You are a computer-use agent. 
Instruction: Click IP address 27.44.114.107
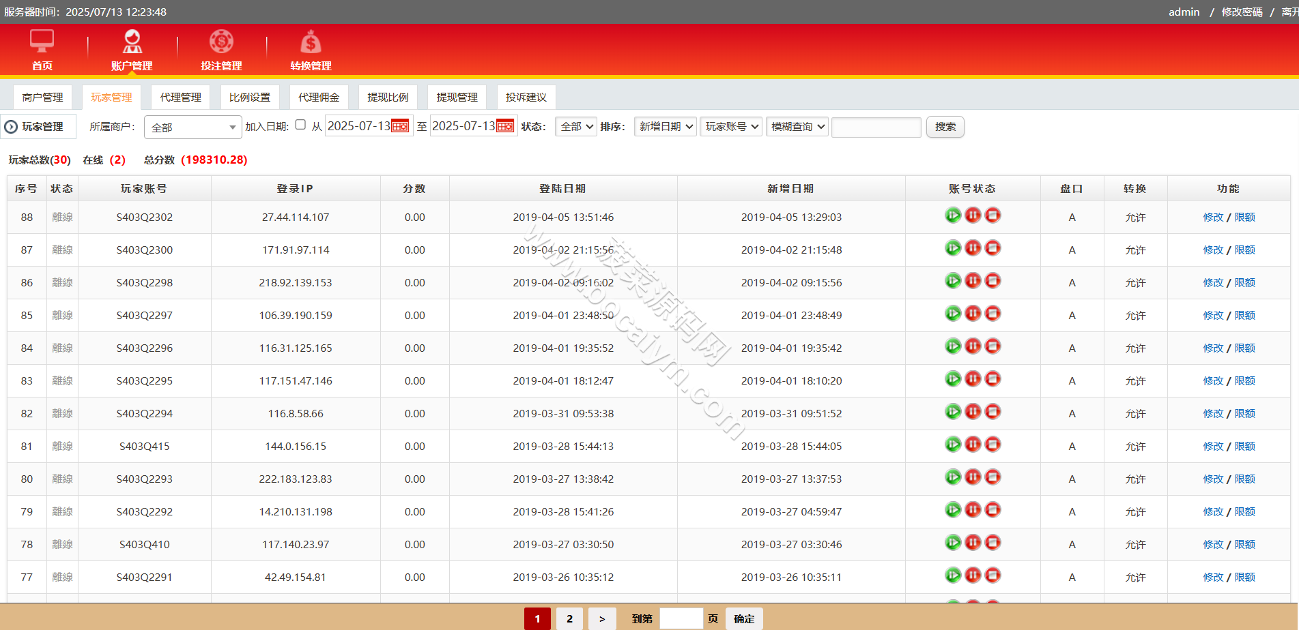(296, 217)
